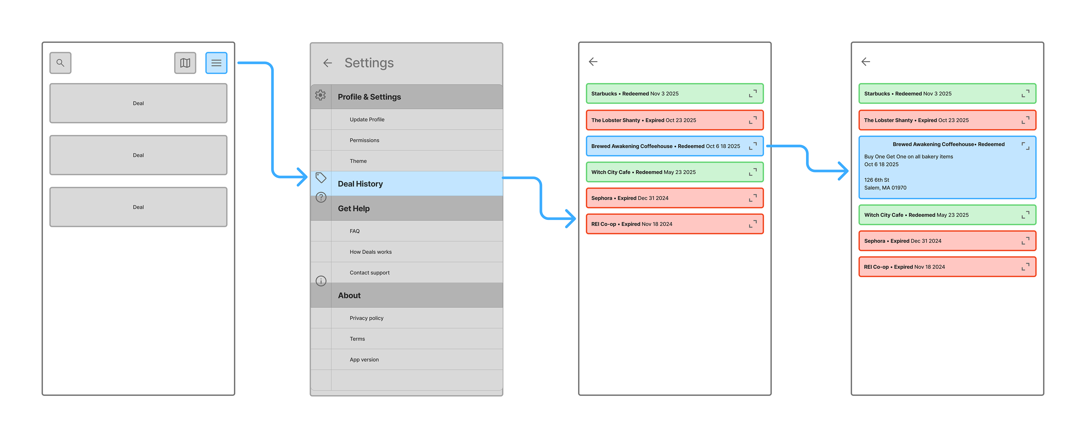Click the question mark help icon
Image resolution: width=1086 pixels, height=438 pixels.
321,197
